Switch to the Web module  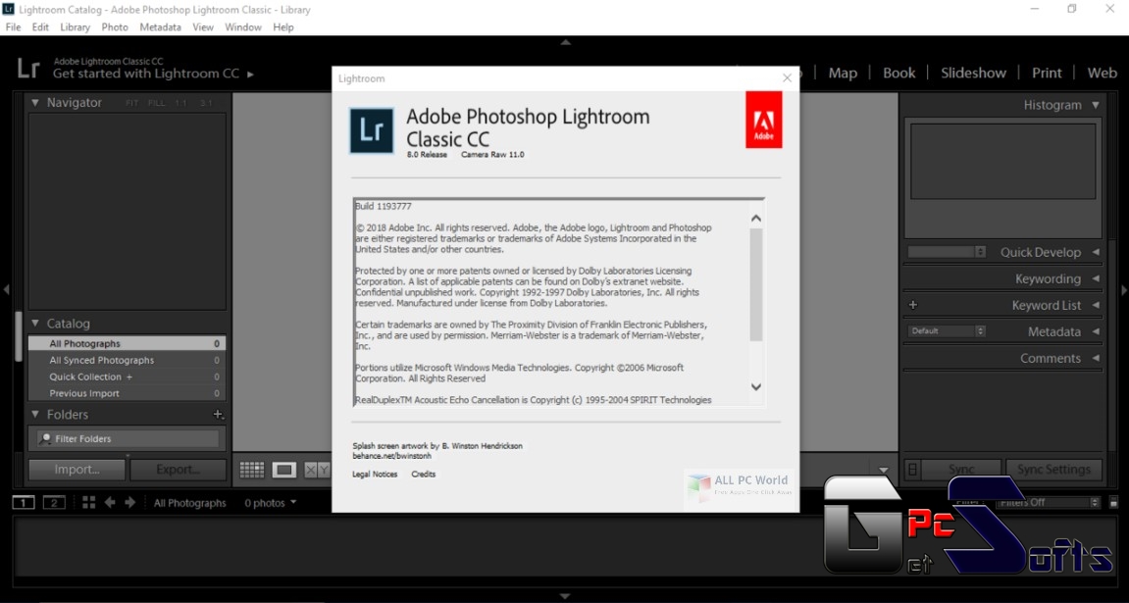tap(1103, 73)
